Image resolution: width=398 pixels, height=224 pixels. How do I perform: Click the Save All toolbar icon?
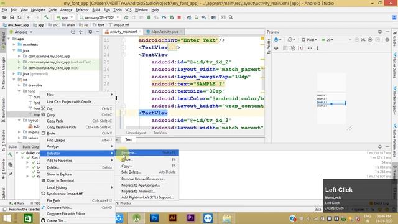(12, 17)
